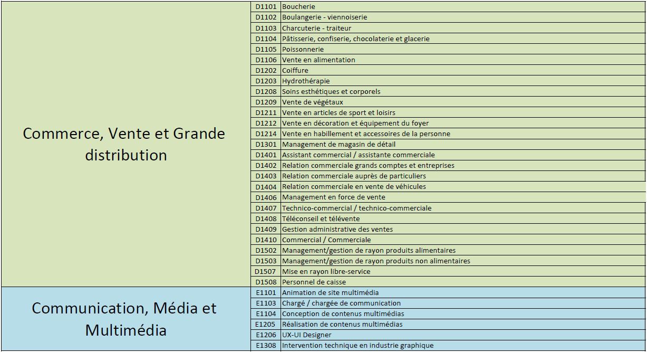Click code cell E1206

[x=266, y=335]
